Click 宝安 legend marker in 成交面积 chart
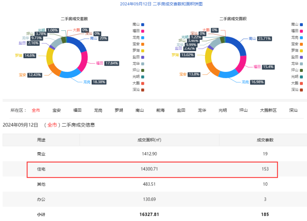This screenshot has width=307, height=221. (x=302, y=44)
